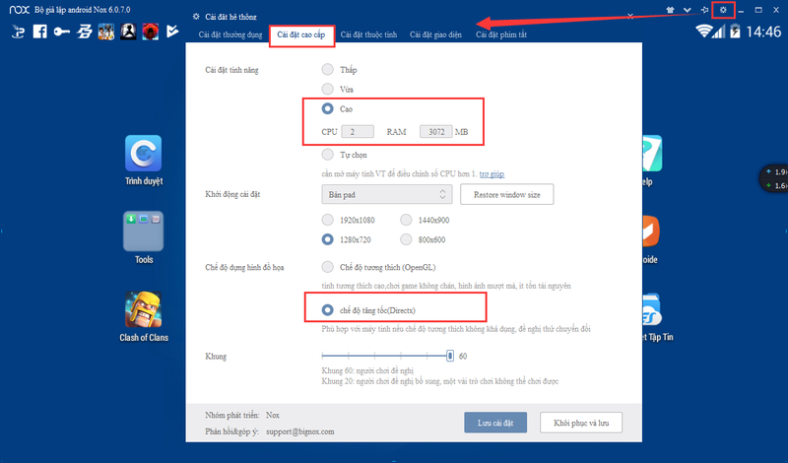The width and height of the screenshot is (788, 463).
Task: Click the key icon in the top-left tray
Action: [62, 32]
